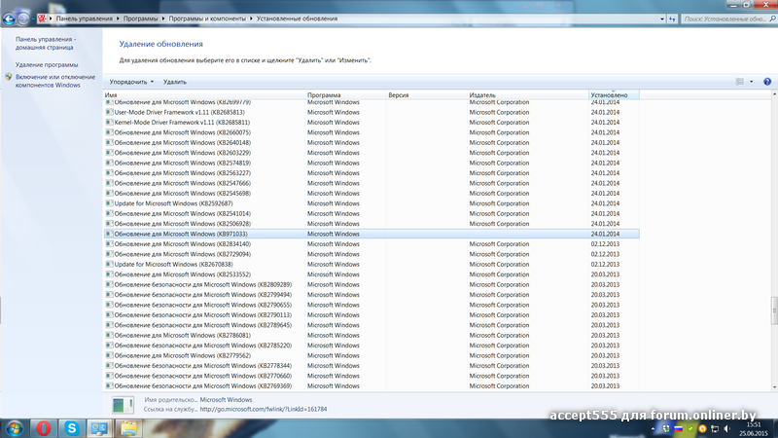
Task: Select Обновление для Microsoft Windows (KB2660075)
Action: [x=371, y=132]
